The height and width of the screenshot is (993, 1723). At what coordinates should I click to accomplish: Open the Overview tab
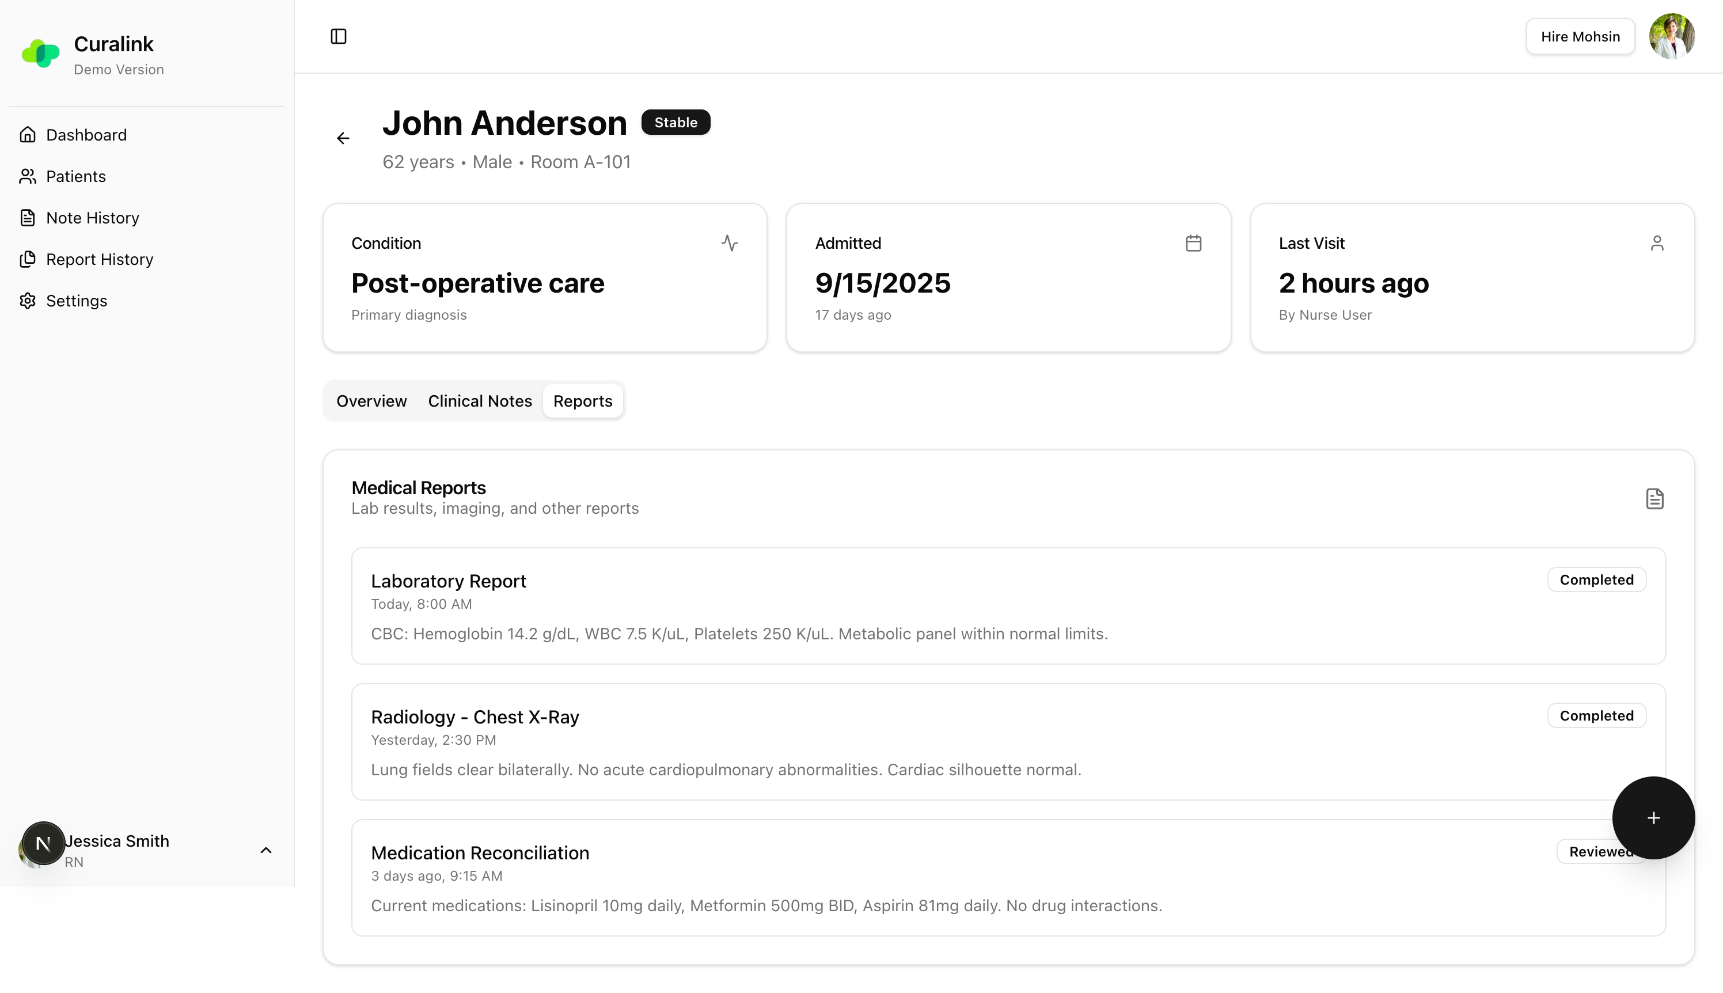coord(371,401)
